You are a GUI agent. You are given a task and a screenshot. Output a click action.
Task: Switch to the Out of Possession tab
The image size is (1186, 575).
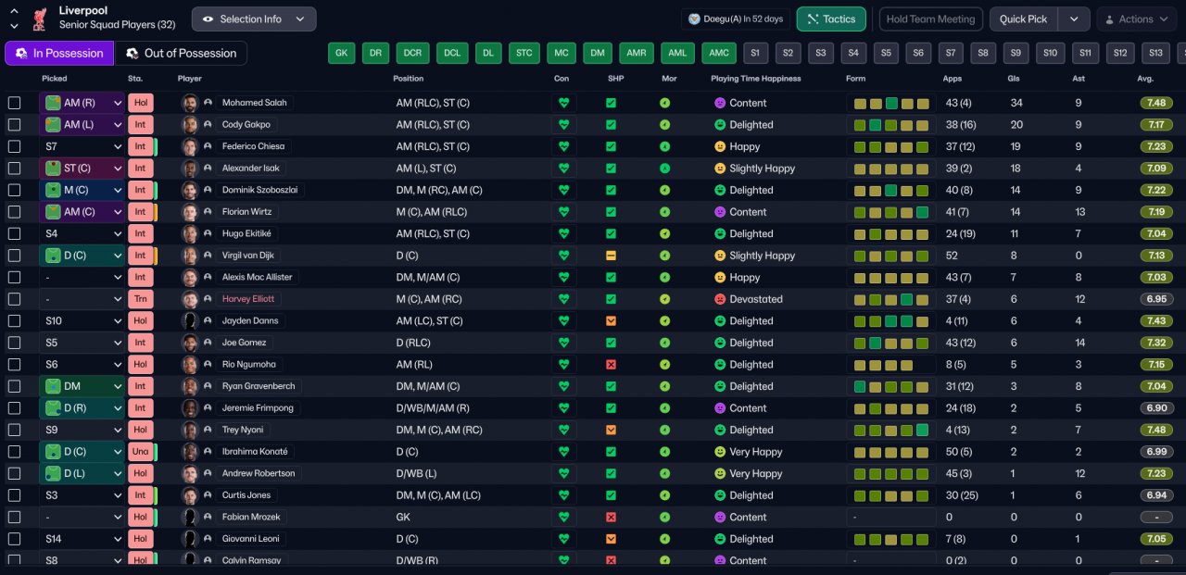click(x=181, y=53)
